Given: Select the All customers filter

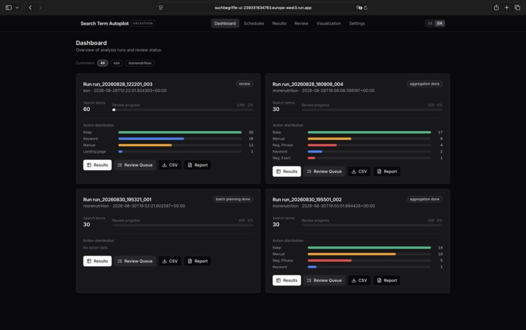Looking at the screenshot, I should click(x=102, y=63).
